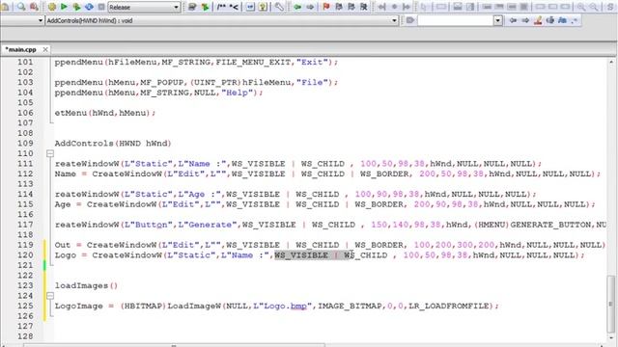This screenshot has height=347, width=618.
Task: Click LR_LOADFROMFILE on line 125
Action: click(448, 307)
